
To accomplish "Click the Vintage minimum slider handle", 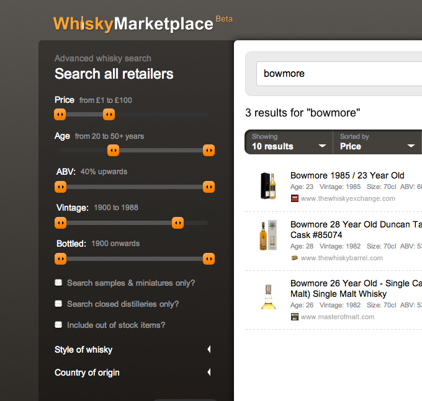I will tap(61, 223).
